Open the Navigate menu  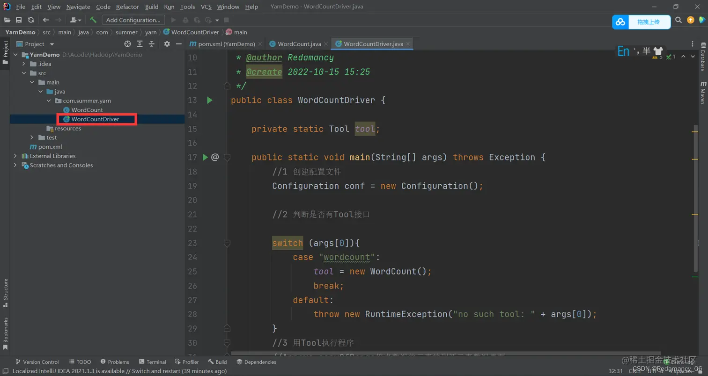(x=78, y=7)
